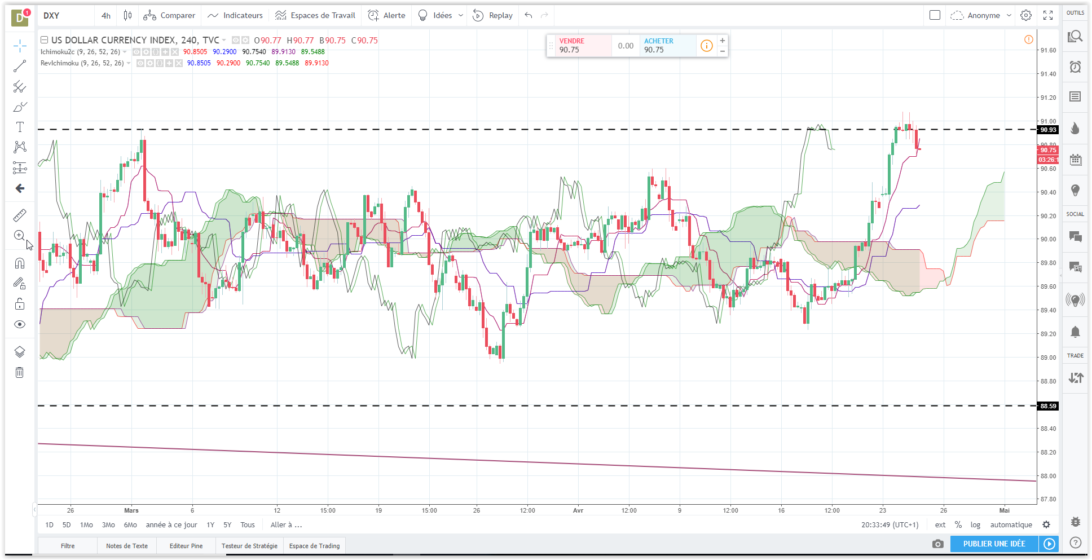Open the Anonyme account dropdown
This screenshot has height=560, width=1092.
click(x=981, y=15)
